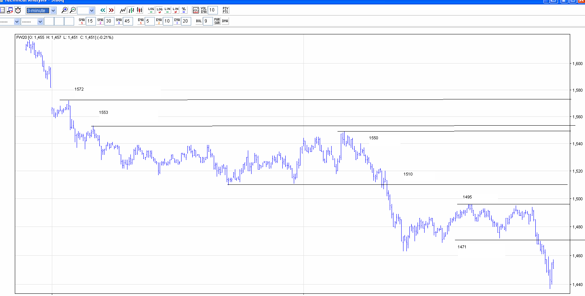Switch to the candlestick chart style

pyautogui.click(x=140, y=10)
